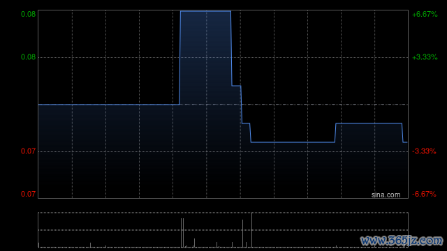Image resolution: width=447 pixels, height=251 pixels.
Task: Click the sina.com watermark
Action: click(x=386, y=195)
